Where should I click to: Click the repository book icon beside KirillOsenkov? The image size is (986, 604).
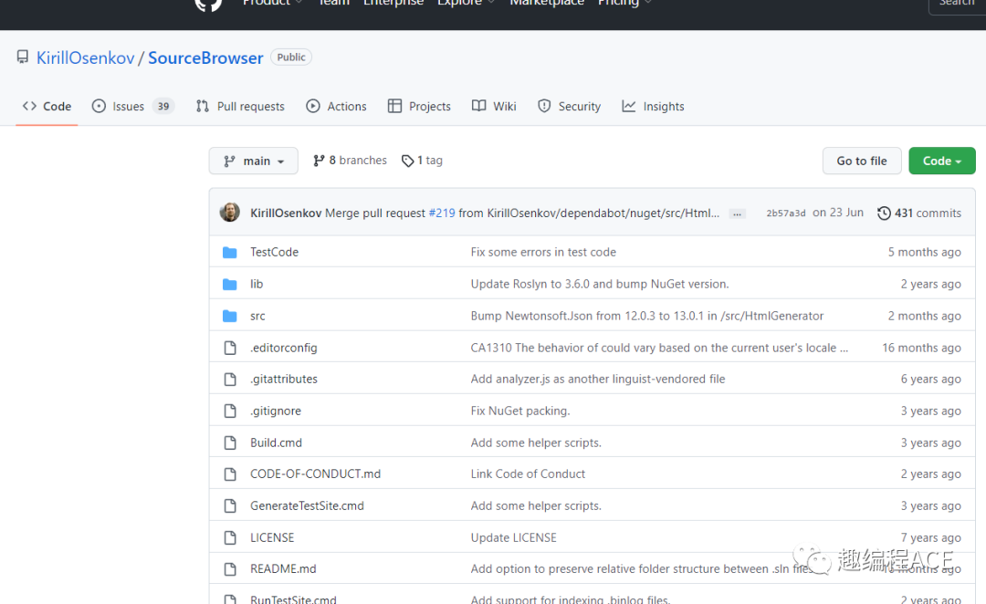23,57
